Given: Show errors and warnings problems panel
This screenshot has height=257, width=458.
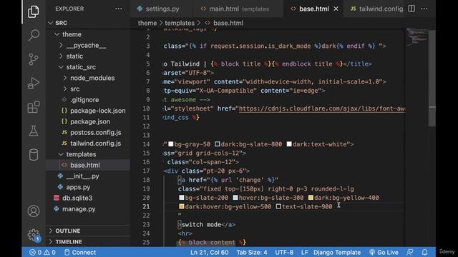Looking at the screenshot, I should [x=42, y=252].
